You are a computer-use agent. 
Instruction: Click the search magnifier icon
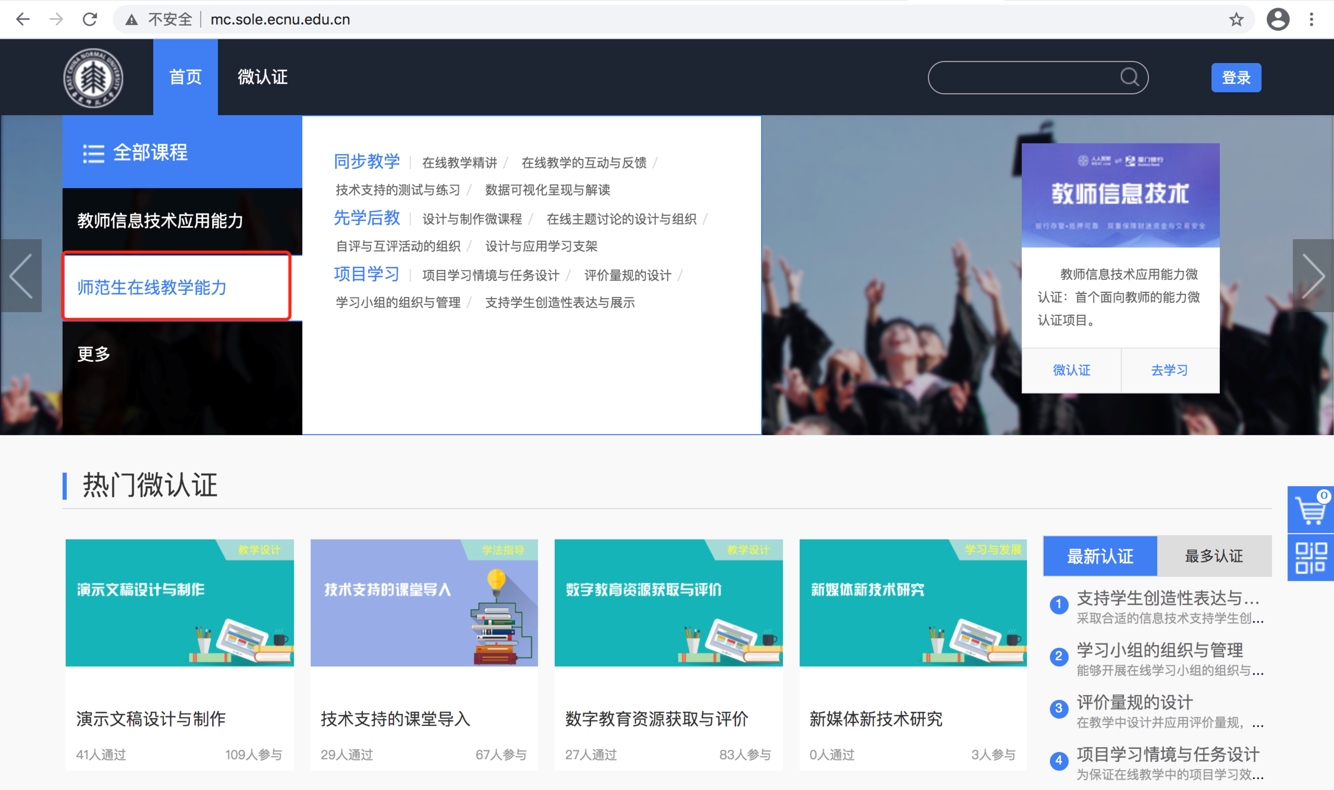click(x=1129, y=78)
